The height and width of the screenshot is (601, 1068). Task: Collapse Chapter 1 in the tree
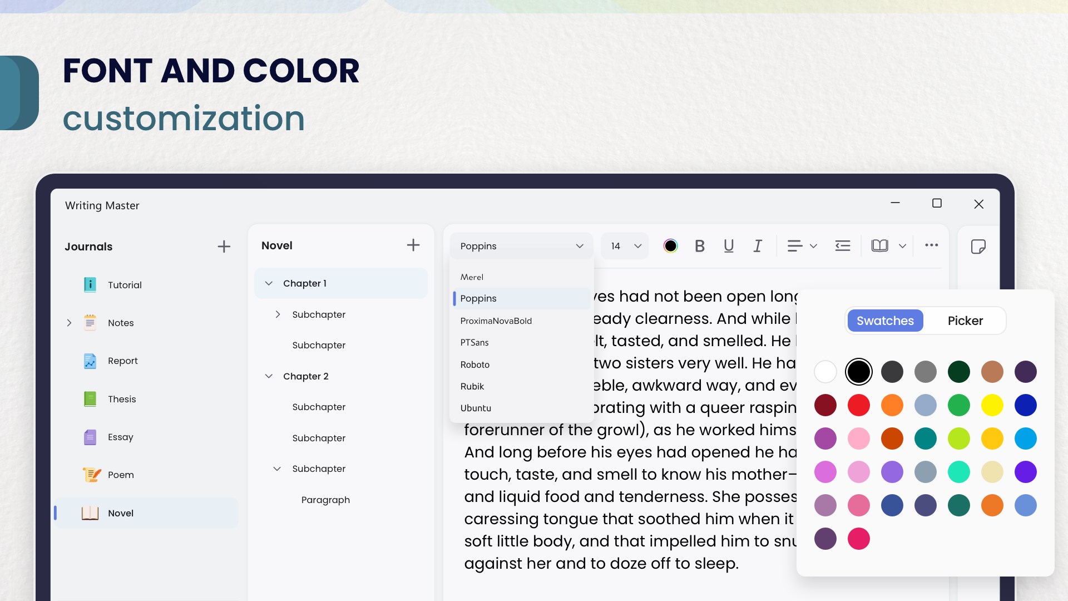tap(269, 283)
